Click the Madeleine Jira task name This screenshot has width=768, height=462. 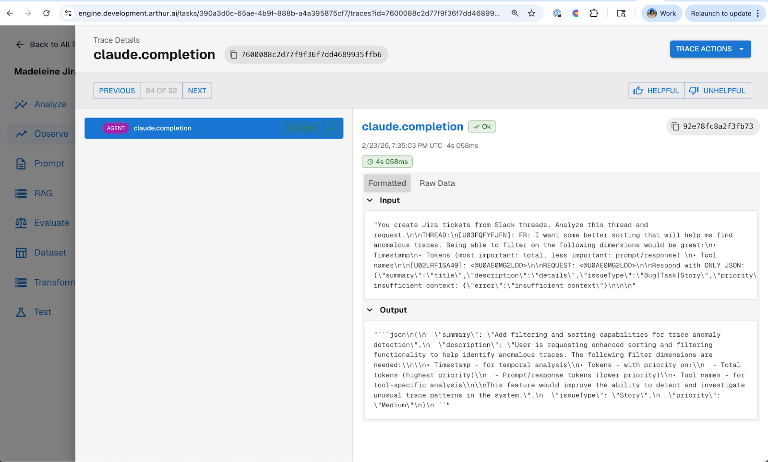pos(45,71)
